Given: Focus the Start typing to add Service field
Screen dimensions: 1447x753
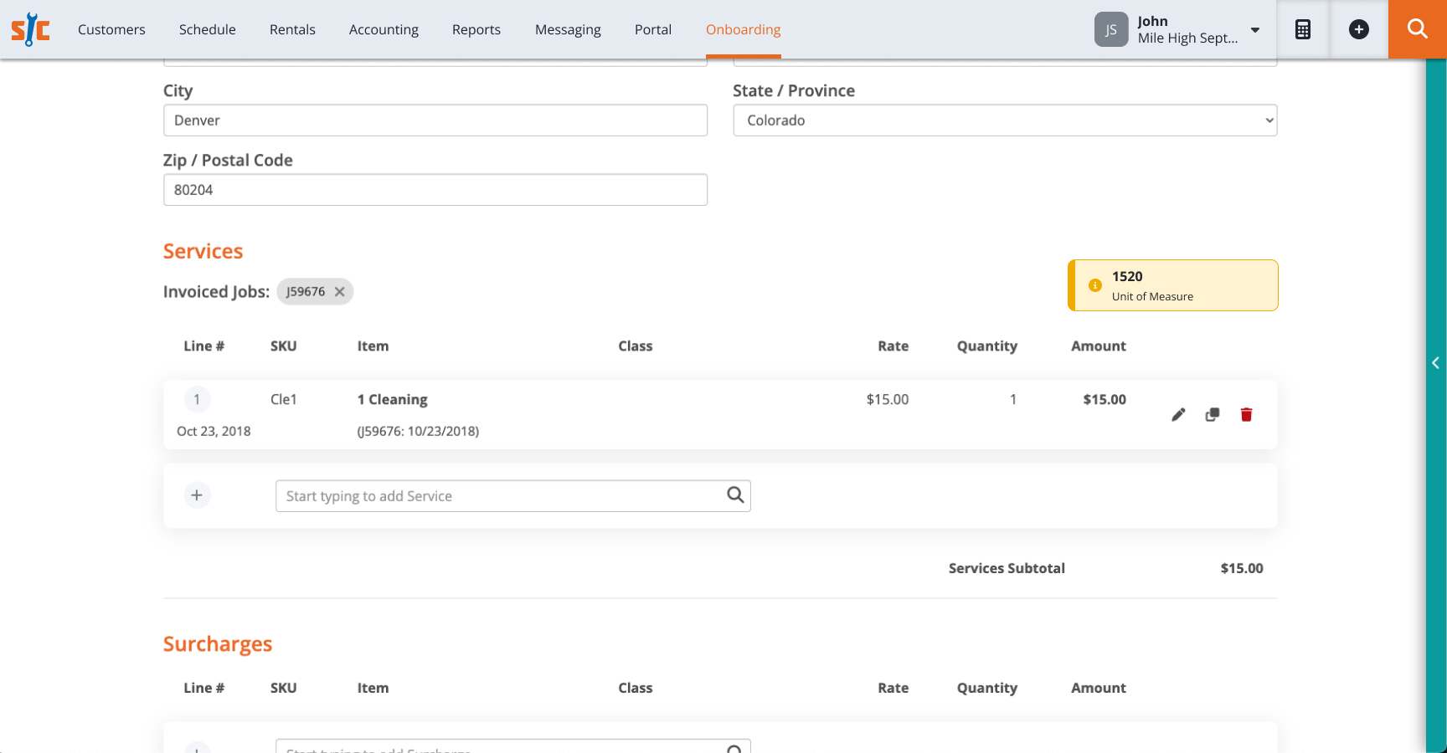Looking at the screenshot, I should [x=512, y=496].
